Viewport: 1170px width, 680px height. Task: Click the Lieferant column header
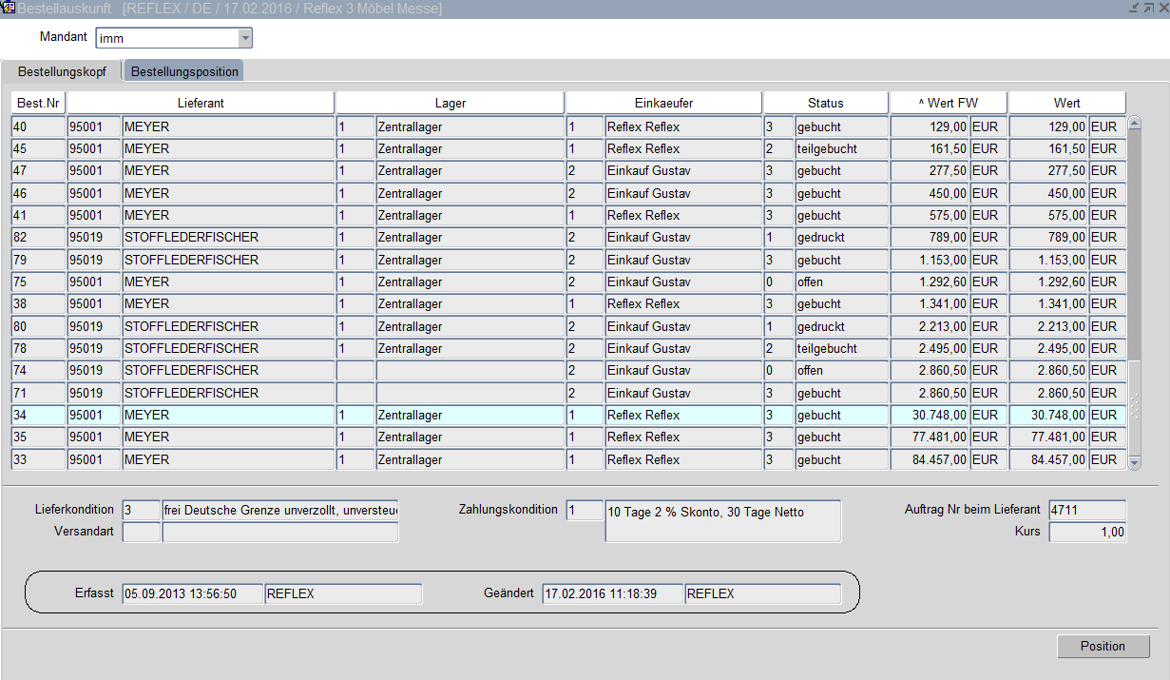[x=201, y=103]
